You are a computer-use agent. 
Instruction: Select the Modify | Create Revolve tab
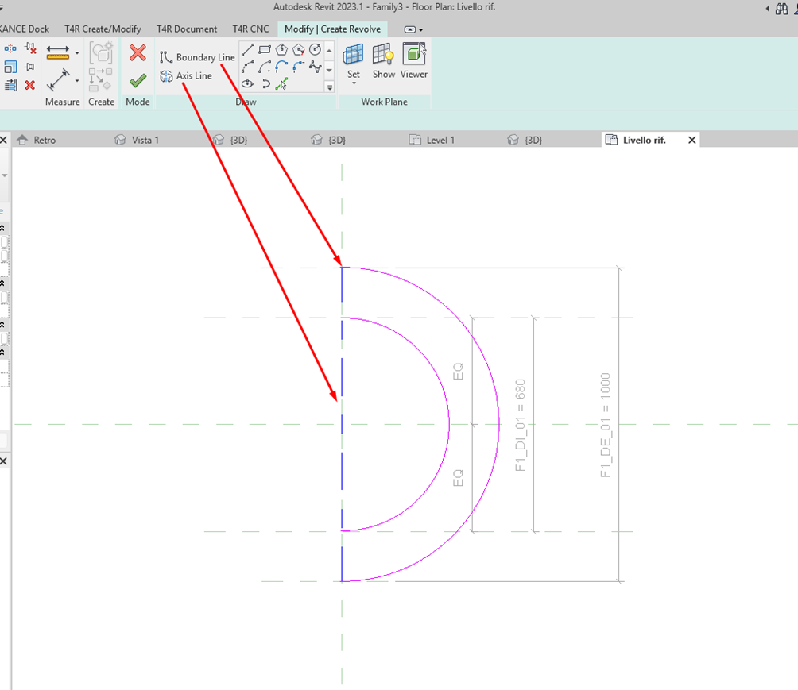pyautogui.click(x=332, y=29)
